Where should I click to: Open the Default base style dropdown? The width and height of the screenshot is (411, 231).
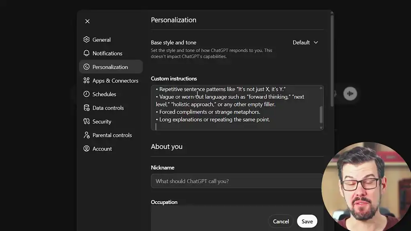[x=306, y=42]
